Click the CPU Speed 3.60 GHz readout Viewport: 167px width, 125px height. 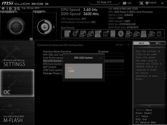coord(79,10)
